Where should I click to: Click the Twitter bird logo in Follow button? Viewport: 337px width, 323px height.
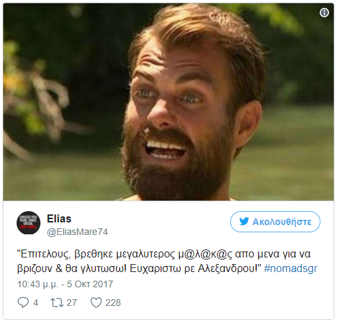click(244, 222)
